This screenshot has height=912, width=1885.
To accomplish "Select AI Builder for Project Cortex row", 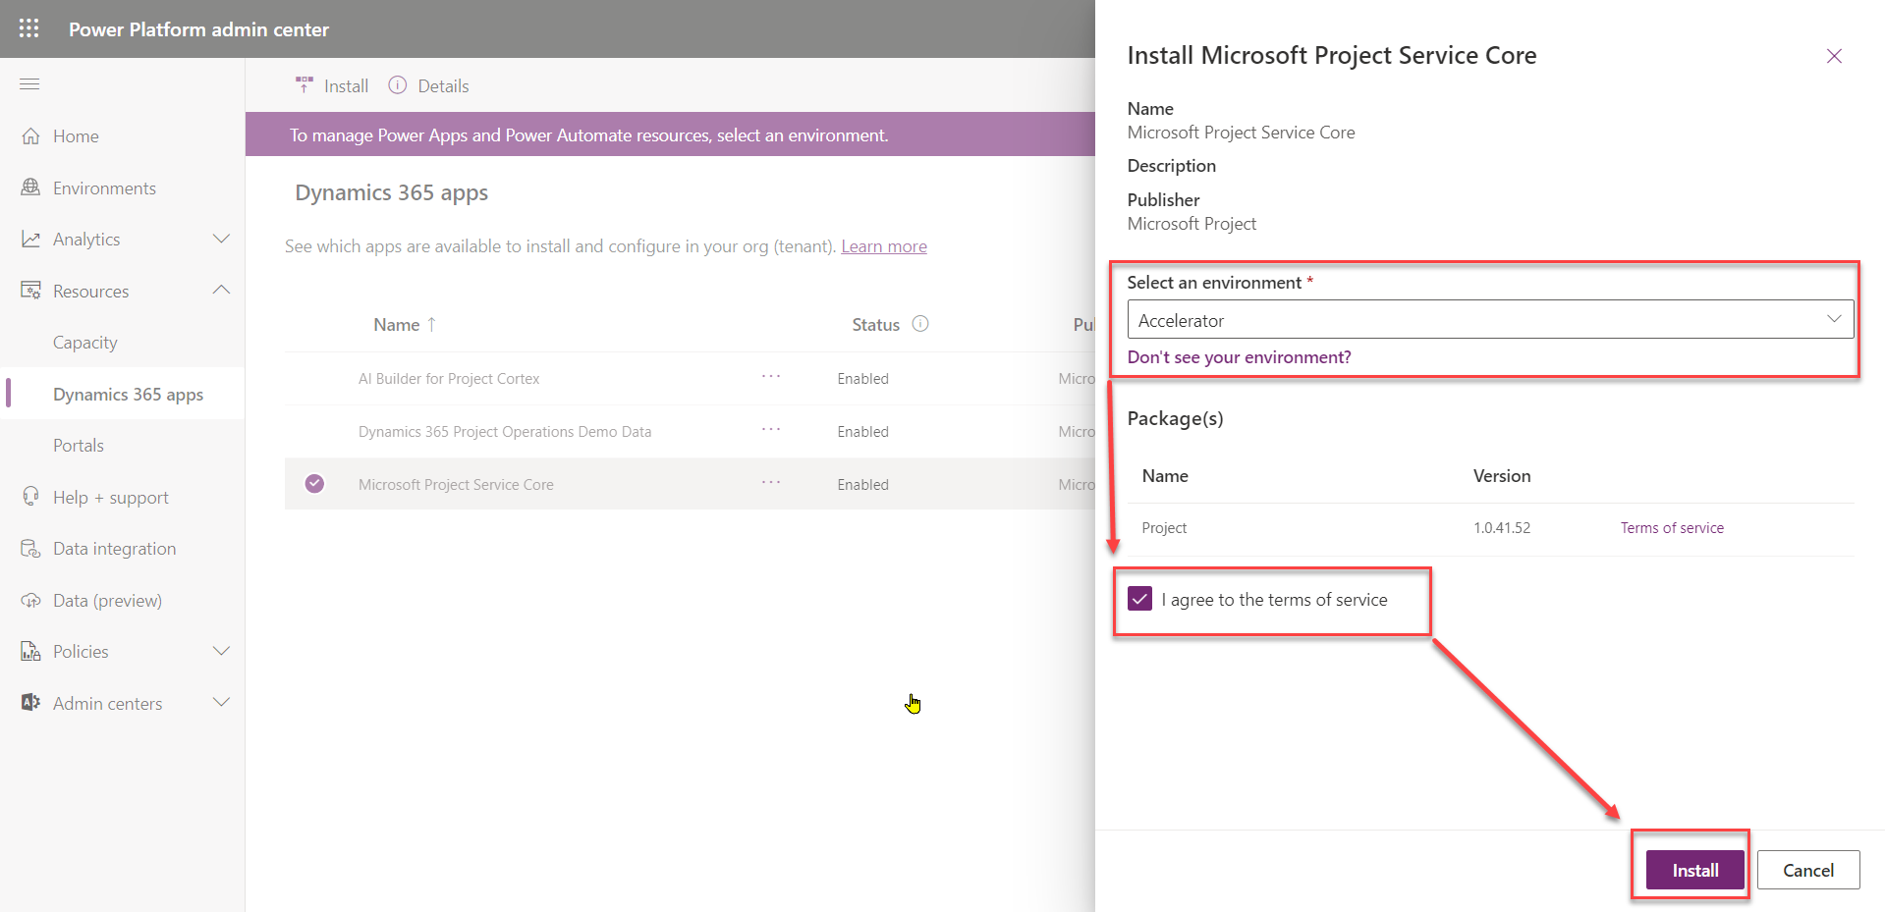I will [449, 379].
